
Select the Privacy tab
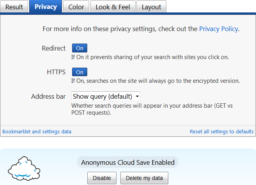46,7
